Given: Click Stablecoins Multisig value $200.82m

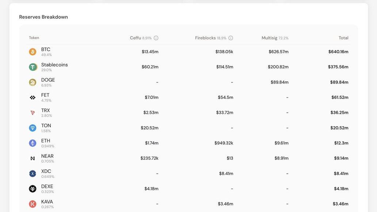Looking at the screenshot, I should click(278, 67).
